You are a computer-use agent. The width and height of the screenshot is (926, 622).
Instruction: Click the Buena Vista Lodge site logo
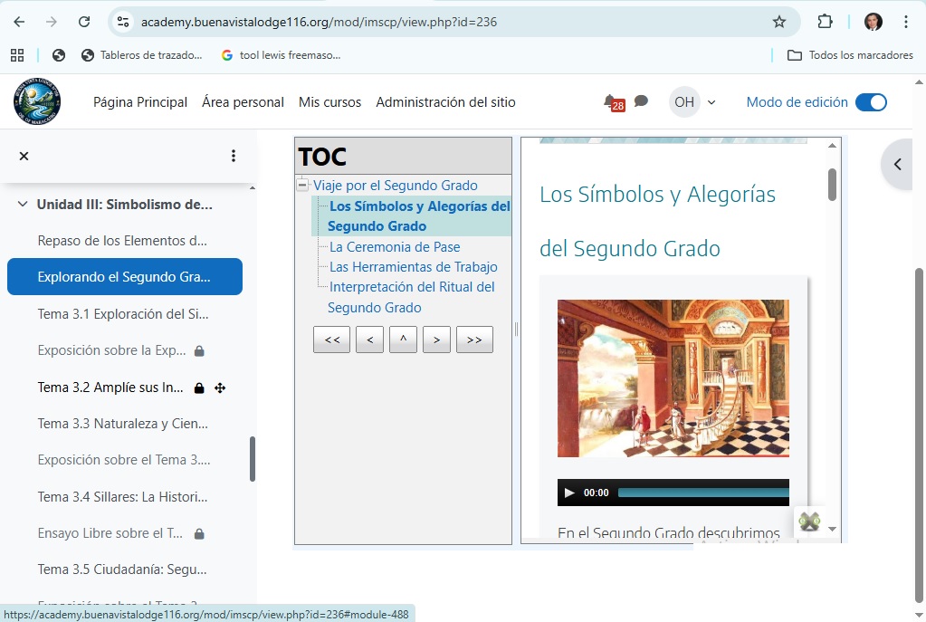(37, 101)
